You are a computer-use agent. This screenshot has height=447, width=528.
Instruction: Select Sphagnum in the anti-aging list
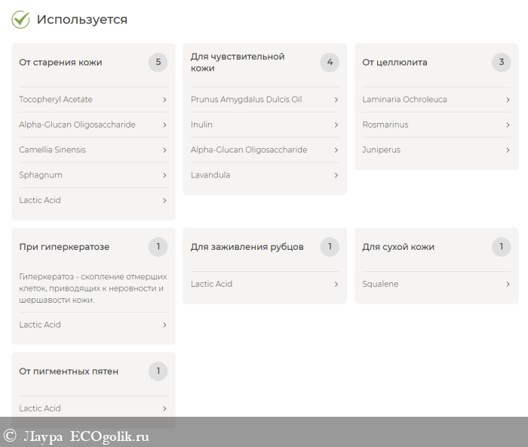(x=41, y=175)
